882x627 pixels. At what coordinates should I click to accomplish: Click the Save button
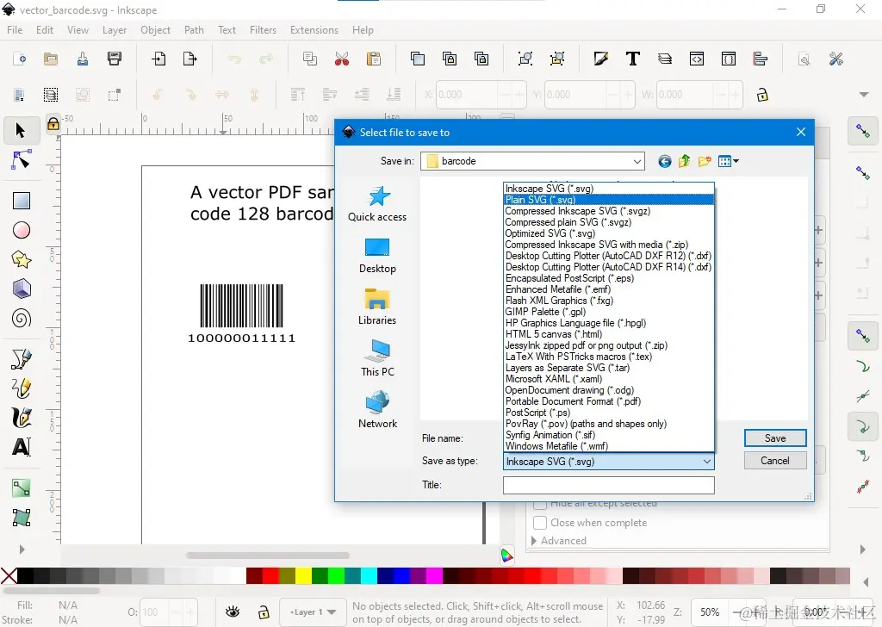tap(774, 438)
